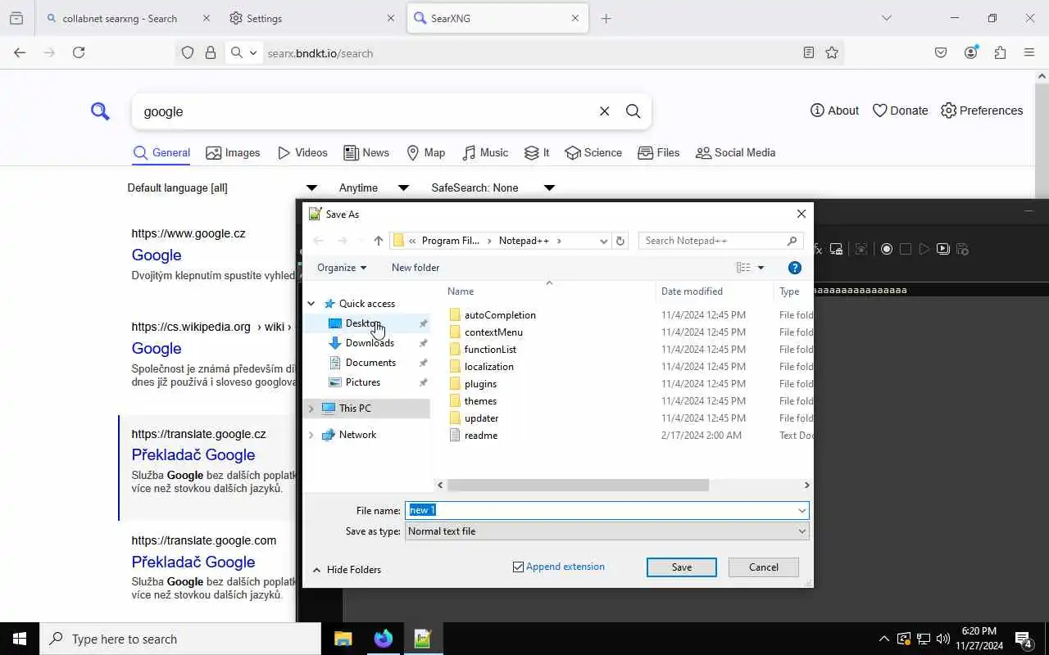1049x655 pixels.
Task: Click horizontal scrollbar in file list
Action: pos(578,485)
